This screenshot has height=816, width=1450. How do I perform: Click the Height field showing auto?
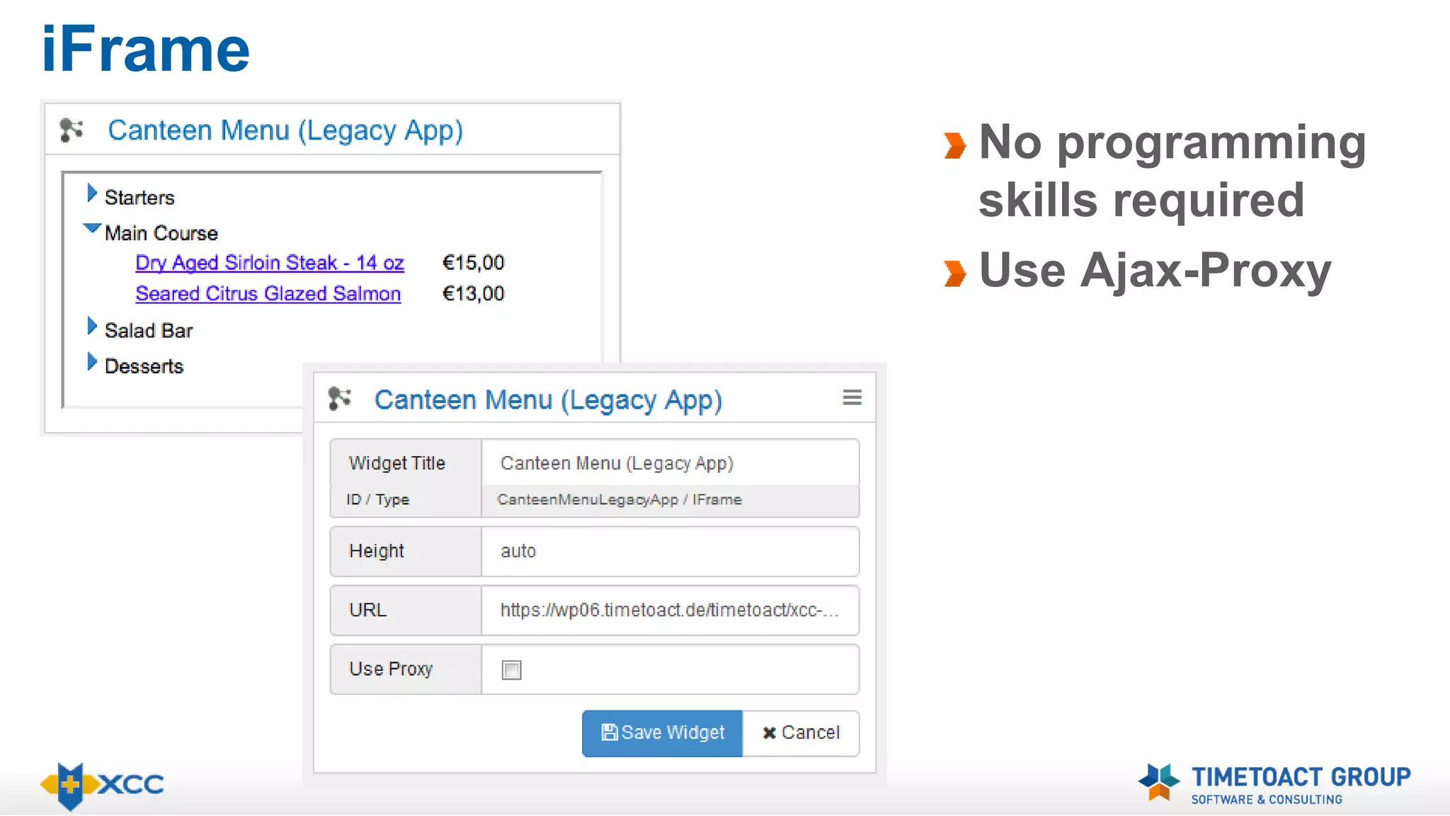(x=670, y=551)
